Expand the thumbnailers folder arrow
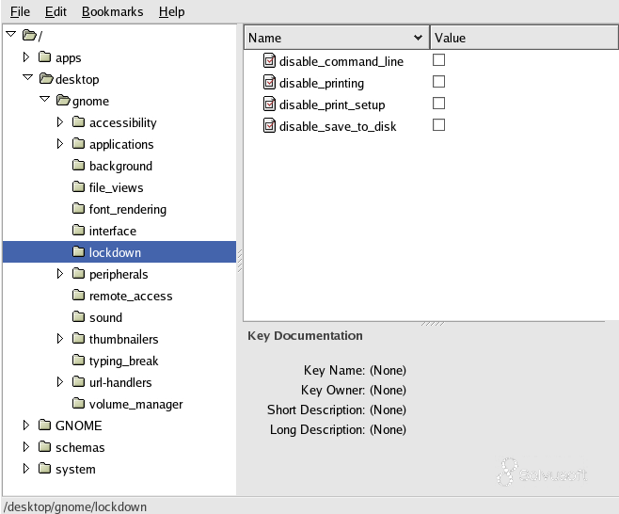The width and height of the screenshot is (619, 514). (60, 339)
